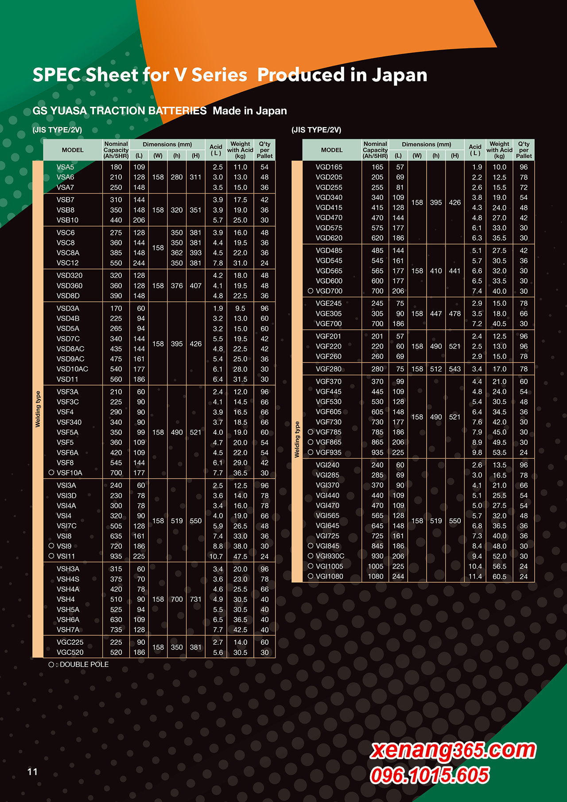Click the VGD165 model name

coord(329,167)
